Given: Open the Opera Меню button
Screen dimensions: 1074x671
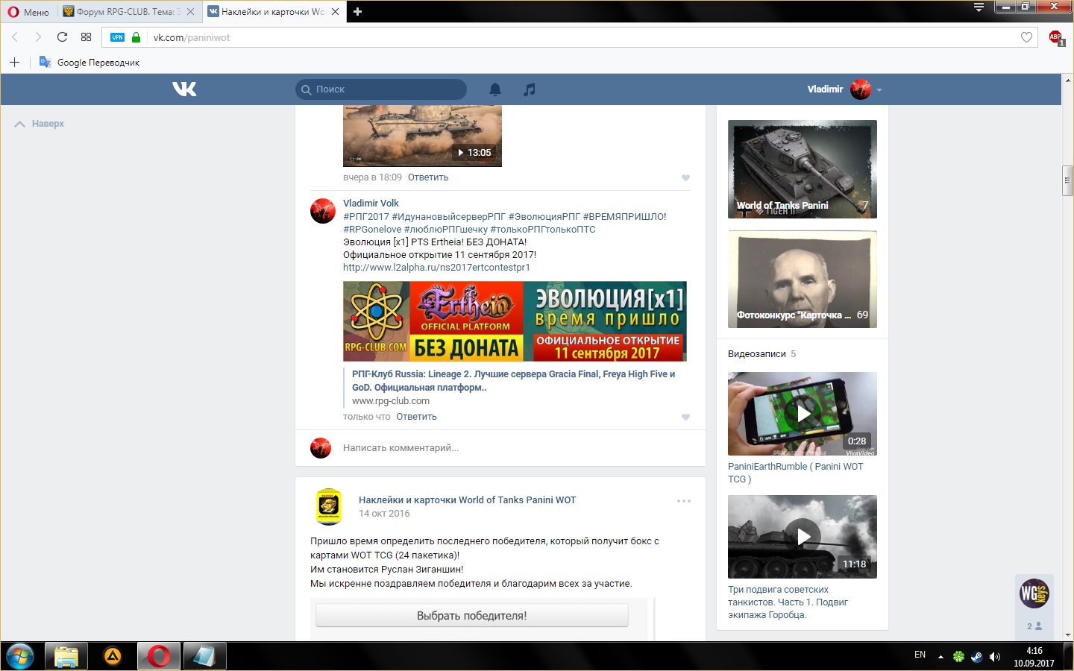Looking at the screenshot, I should pyautogui.click(x=28, y=11).
